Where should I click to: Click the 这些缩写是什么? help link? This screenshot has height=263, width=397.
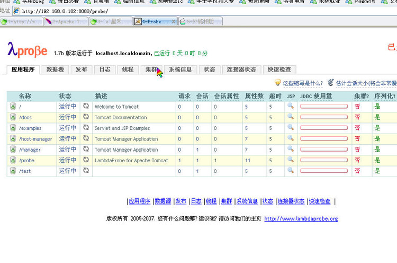pos(303,83)
